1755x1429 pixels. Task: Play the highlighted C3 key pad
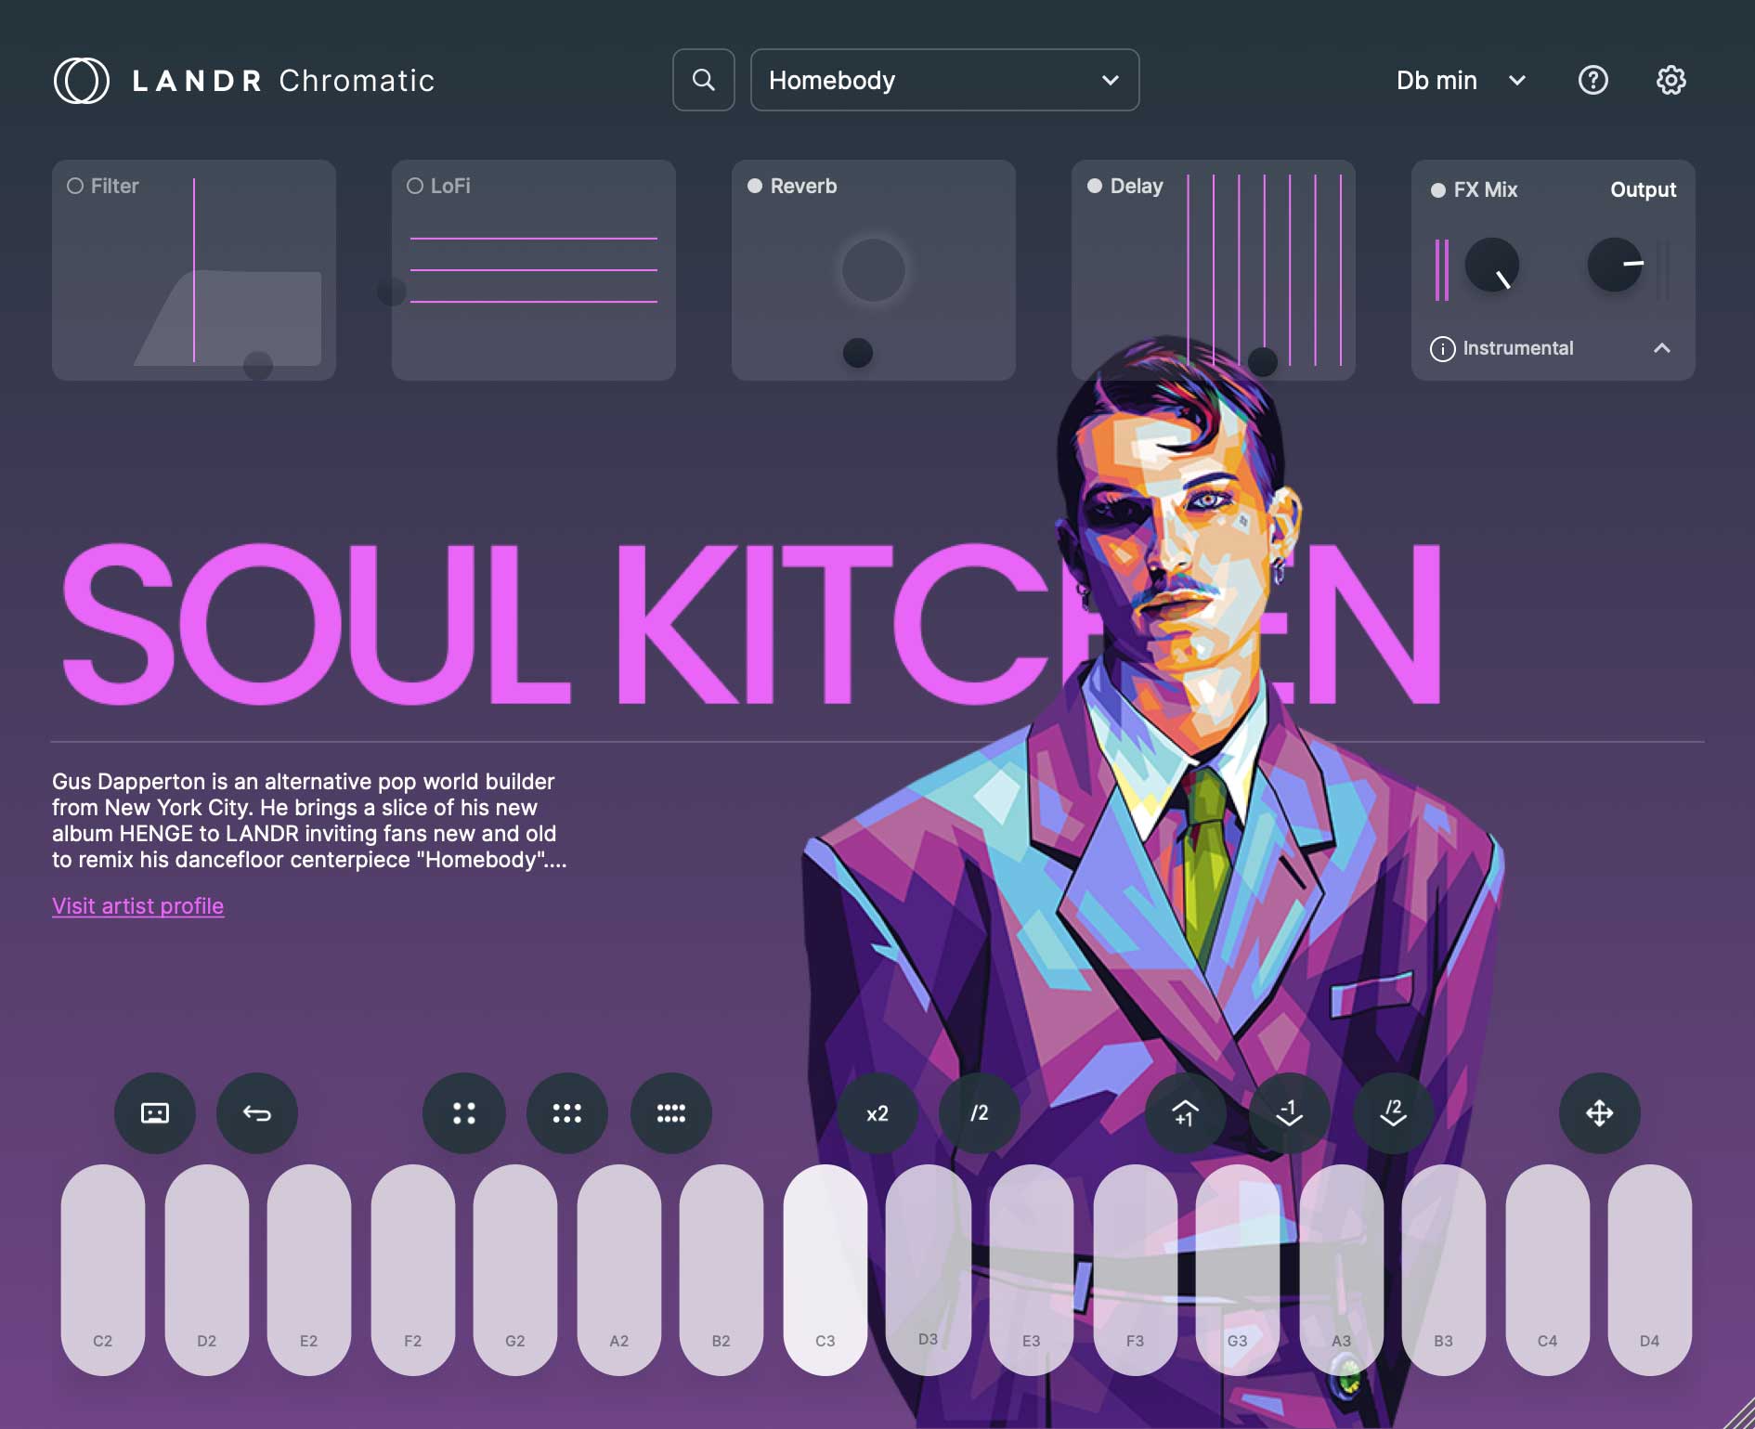(x=825, y=1270)
